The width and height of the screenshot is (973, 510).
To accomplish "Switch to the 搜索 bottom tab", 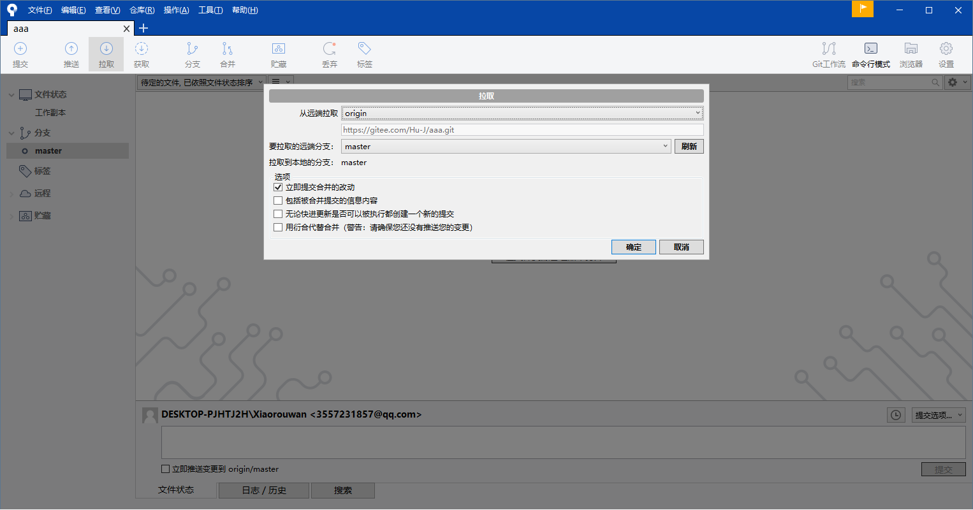I will point(343,490).
